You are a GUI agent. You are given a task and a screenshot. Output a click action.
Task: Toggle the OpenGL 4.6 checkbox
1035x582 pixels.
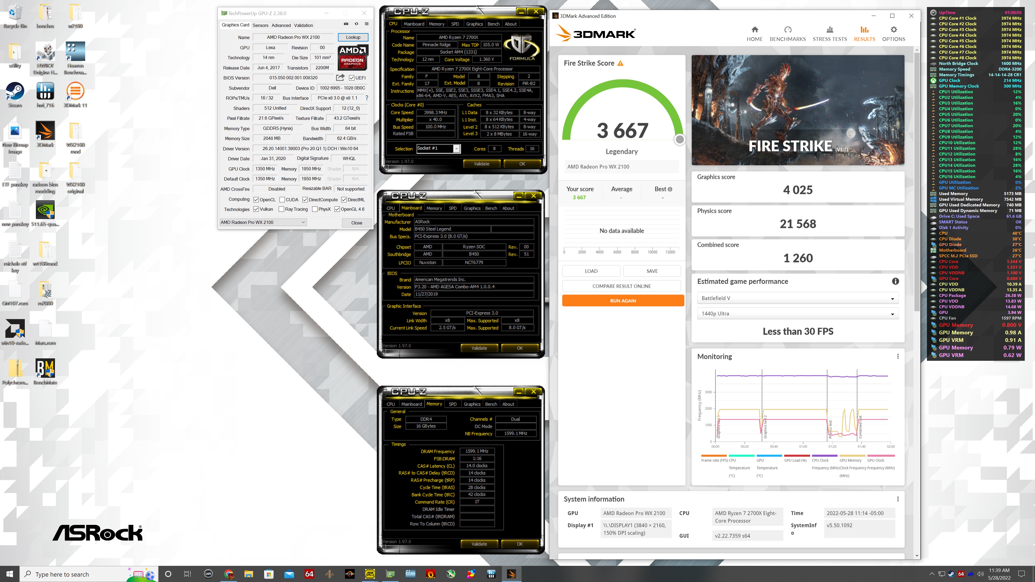coord(337,209)
